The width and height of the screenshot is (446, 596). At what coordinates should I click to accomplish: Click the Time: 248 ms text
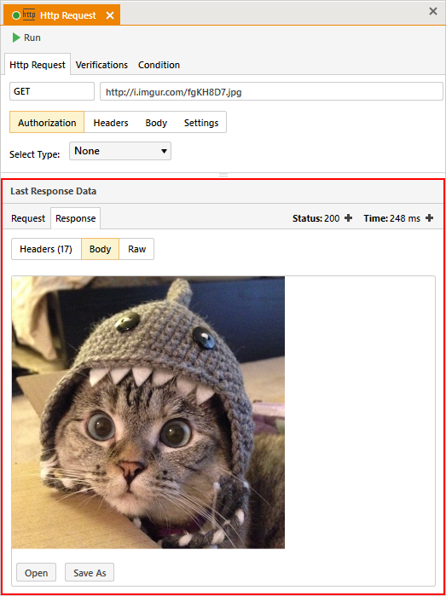click(x=392, y=218)
